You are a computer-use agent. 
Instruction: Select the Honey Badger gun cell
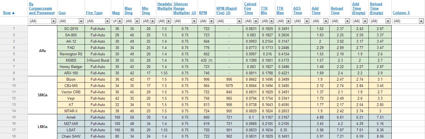pos(71,67)
